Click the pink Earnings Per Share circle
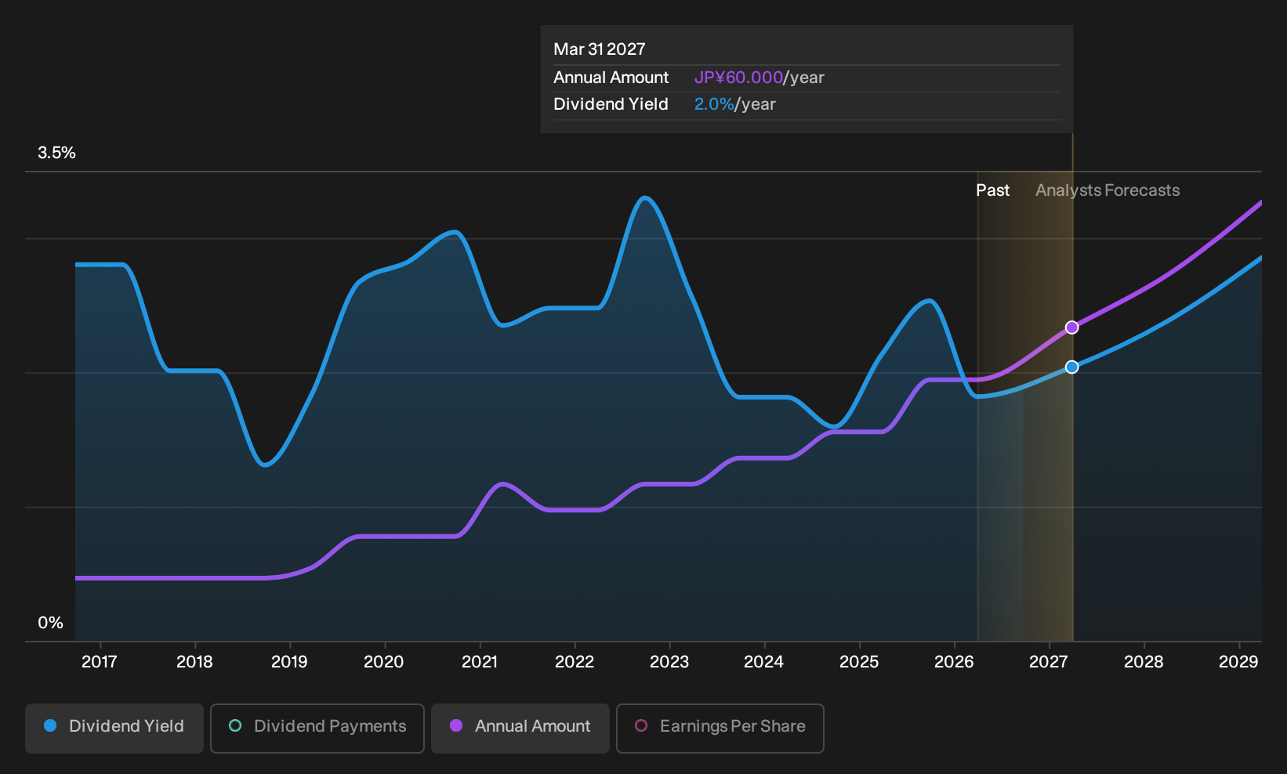This screenshot has height=774, width=1287. (641, 726)
